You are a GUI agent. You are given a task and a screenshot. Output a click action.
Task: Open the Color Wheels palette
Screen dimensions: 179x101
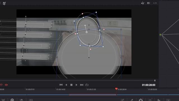click(12, 100)
